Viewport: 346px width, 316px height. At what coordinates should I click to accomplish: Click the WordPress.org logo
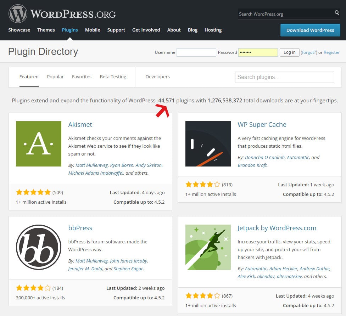(62, 14)
